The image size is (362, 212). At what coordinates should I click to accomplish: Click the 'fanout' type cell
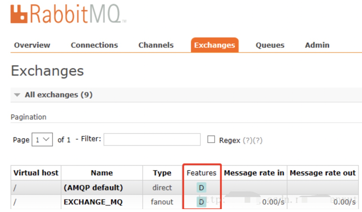click(x=162, y=202)
